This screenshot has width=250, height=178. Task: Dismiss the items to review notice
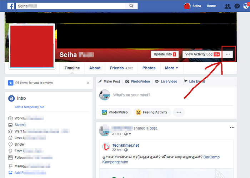click(88, 83)
